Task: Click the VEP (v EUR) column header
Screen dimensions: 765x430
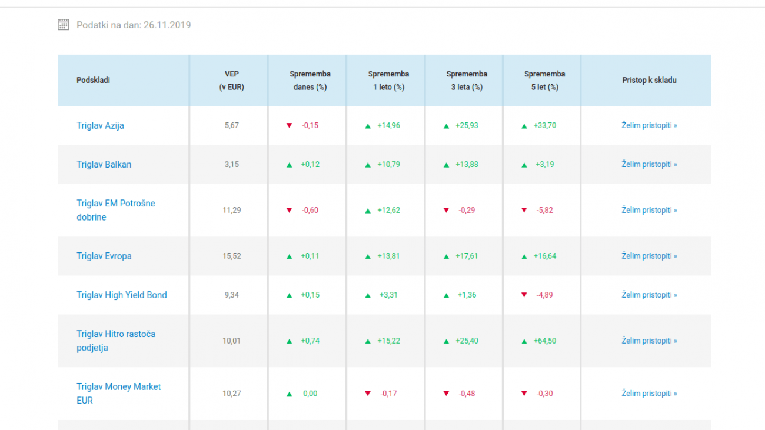Action: coord(231,81)
